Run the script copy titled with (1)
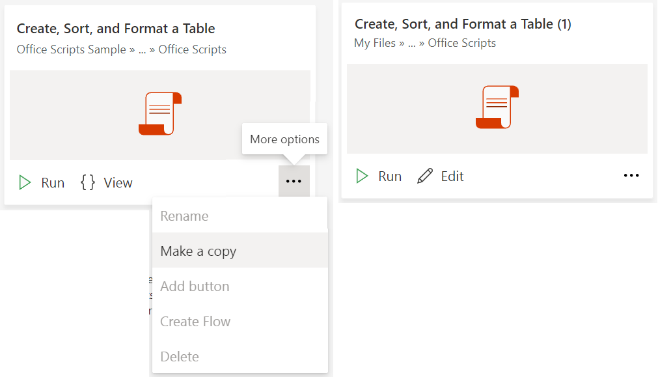 click(x=378, y=176)
